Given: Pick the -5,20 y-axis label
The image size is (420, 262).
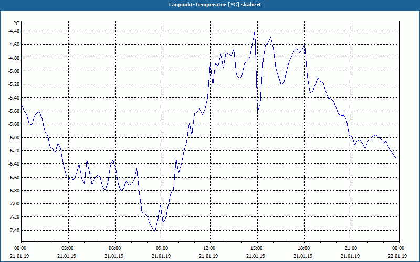Looking at the screenshot, I should [x=14, y=84].
